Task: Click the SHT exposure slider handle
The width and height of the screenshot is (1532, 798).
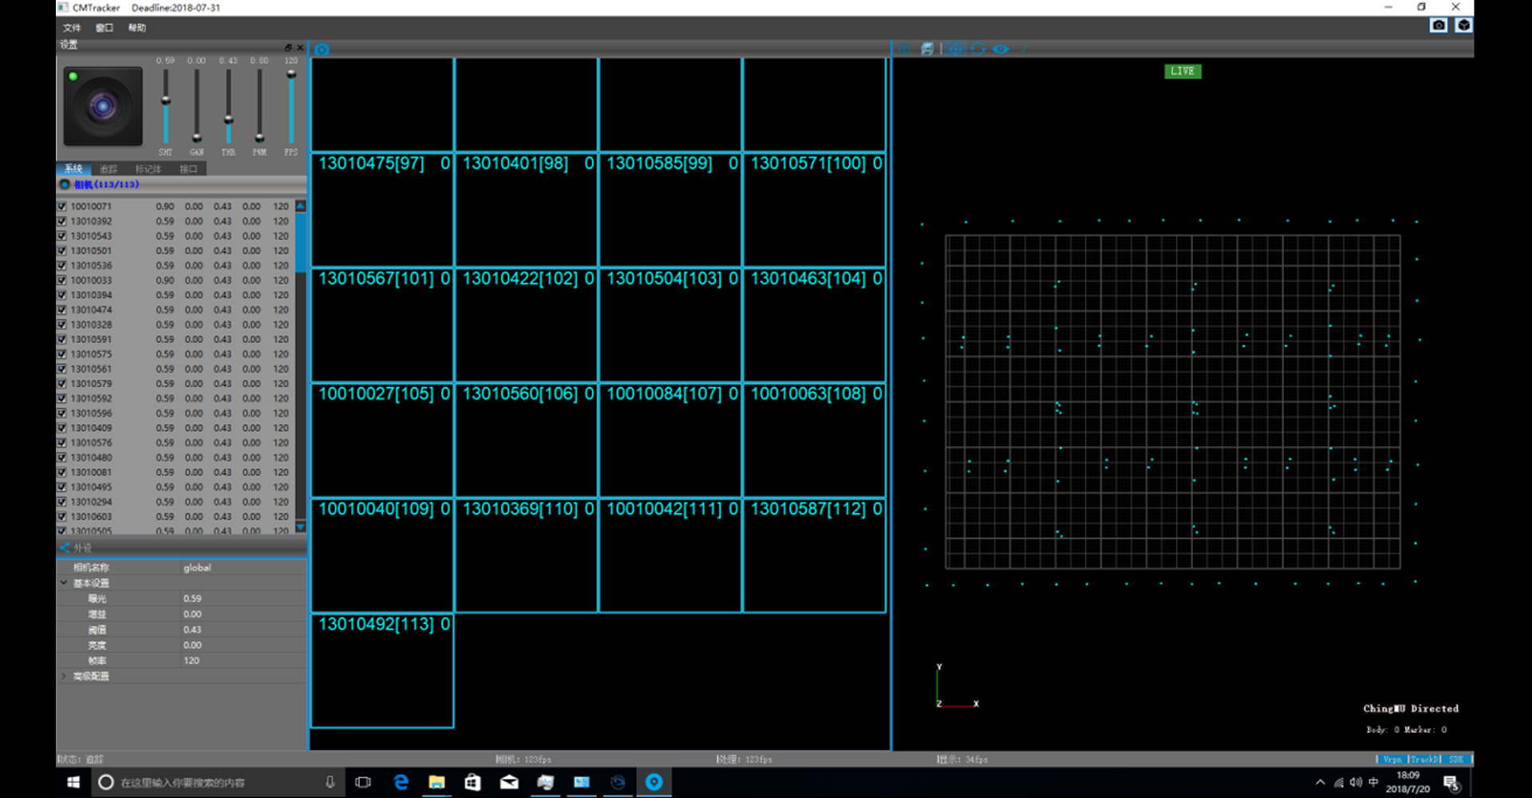Action: tap(165, 101)
